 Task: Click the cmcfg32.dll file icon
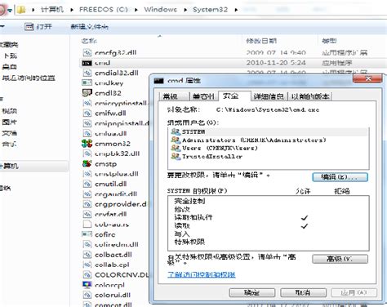(87, 52)
